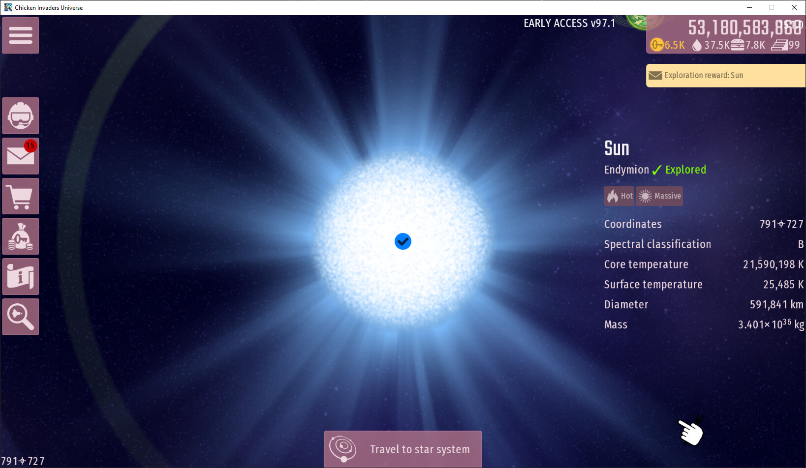Click the orbit icon beside Travel to star system

click(343, 448)
